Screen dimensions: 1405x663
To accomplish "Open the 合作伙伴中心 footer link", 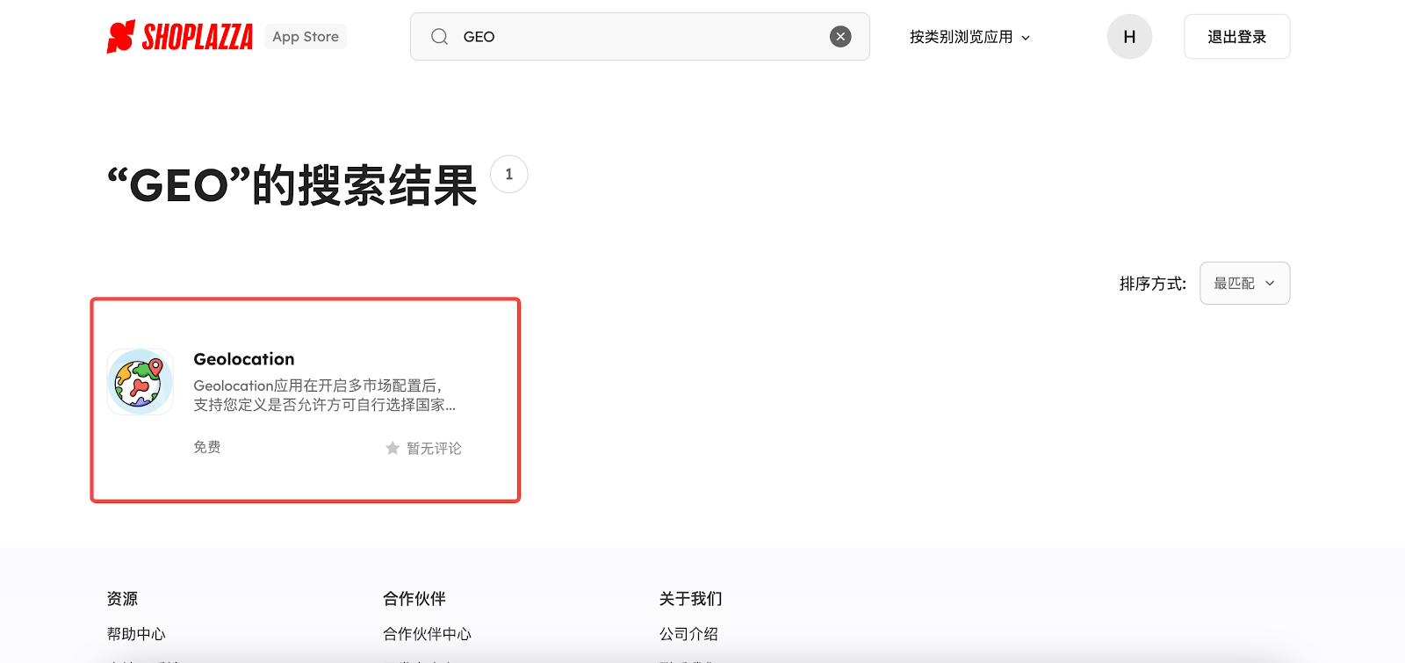I will coord(427,634).
